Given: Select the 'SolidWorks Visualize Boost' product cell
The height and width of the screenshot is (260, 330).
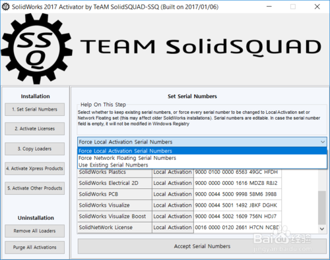Looking at the screenshot, I should (x=115, y=217).
